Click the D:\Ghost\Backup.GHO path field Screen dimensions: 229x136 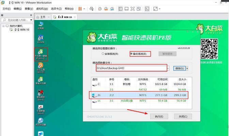tap(132, 68)
